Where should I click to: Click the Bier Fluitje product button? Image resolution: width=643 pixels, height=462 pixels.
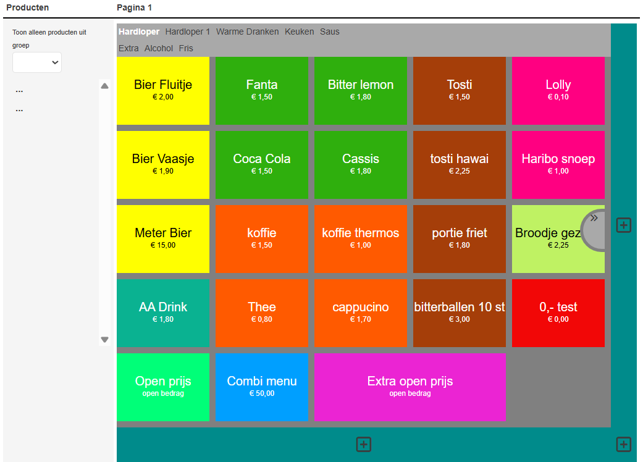pyautogui.click(x=163, y=90)
